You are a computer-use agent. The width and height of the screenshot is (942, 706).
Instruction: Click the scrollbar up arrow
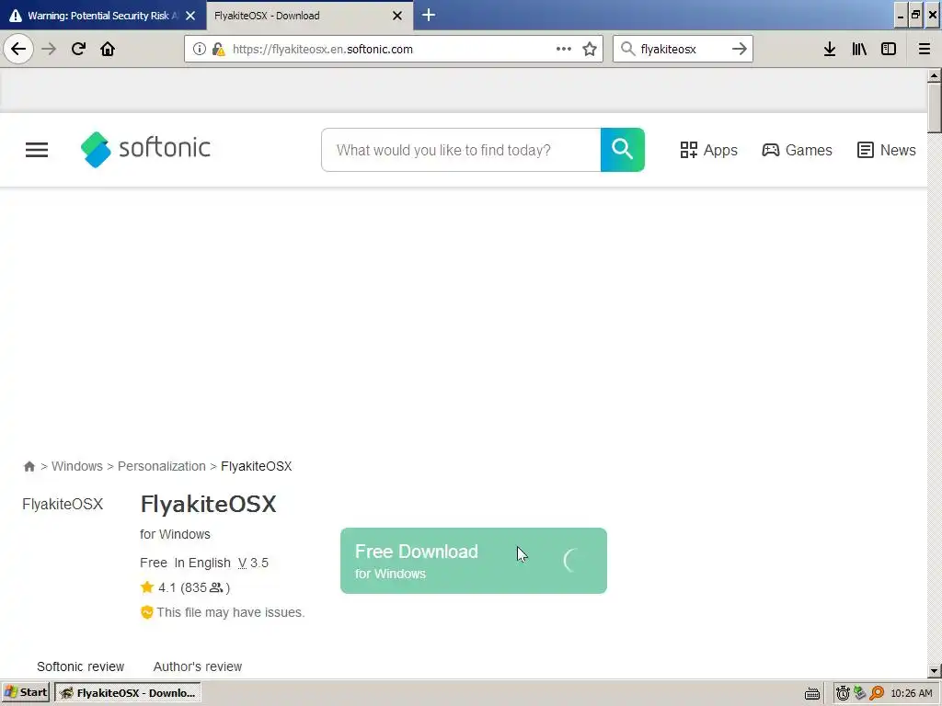click(x=934, y=75)
